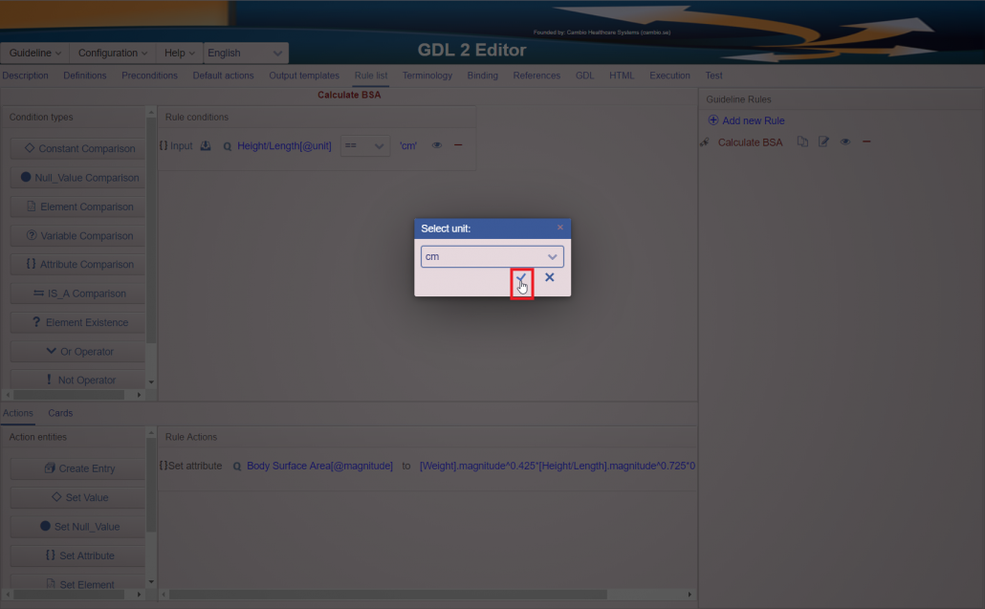985x609 pixels.
Task: Confirm unit selection with the checkmark icon
Action: pyautogui.click(x=521, y=278)
